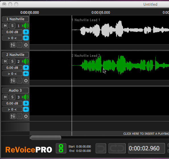
Task: Click the blue plus beside track 1 pan
Action: click(x=26, y=38)
